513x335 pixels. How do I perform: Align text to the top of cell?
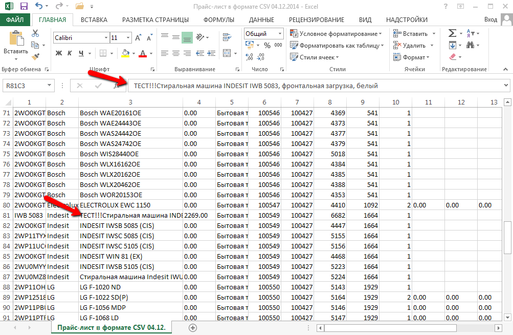click(x=165, y=36)
